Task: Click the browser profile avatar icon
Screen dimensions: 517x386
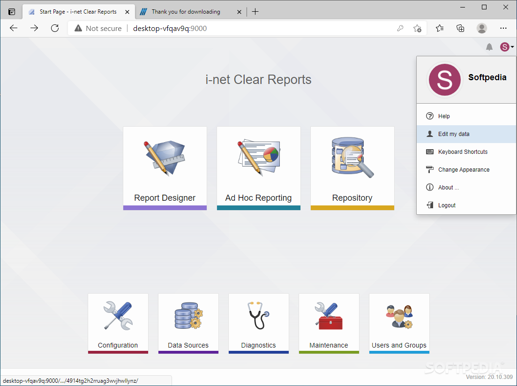Action: coord(482,28)
